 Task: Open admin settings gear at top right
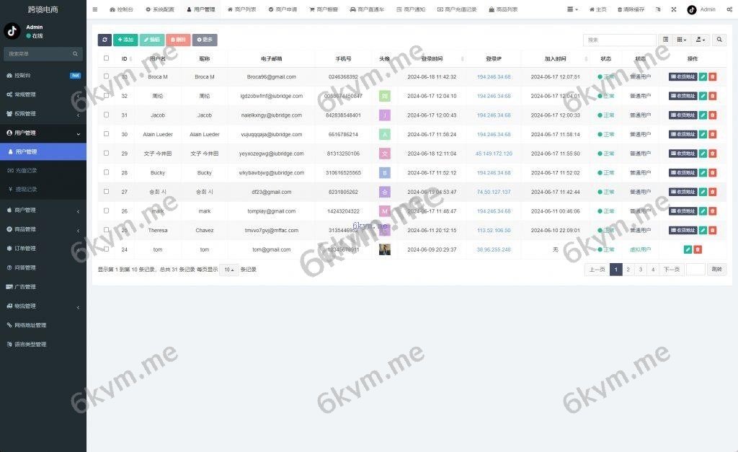pos(729,9)
